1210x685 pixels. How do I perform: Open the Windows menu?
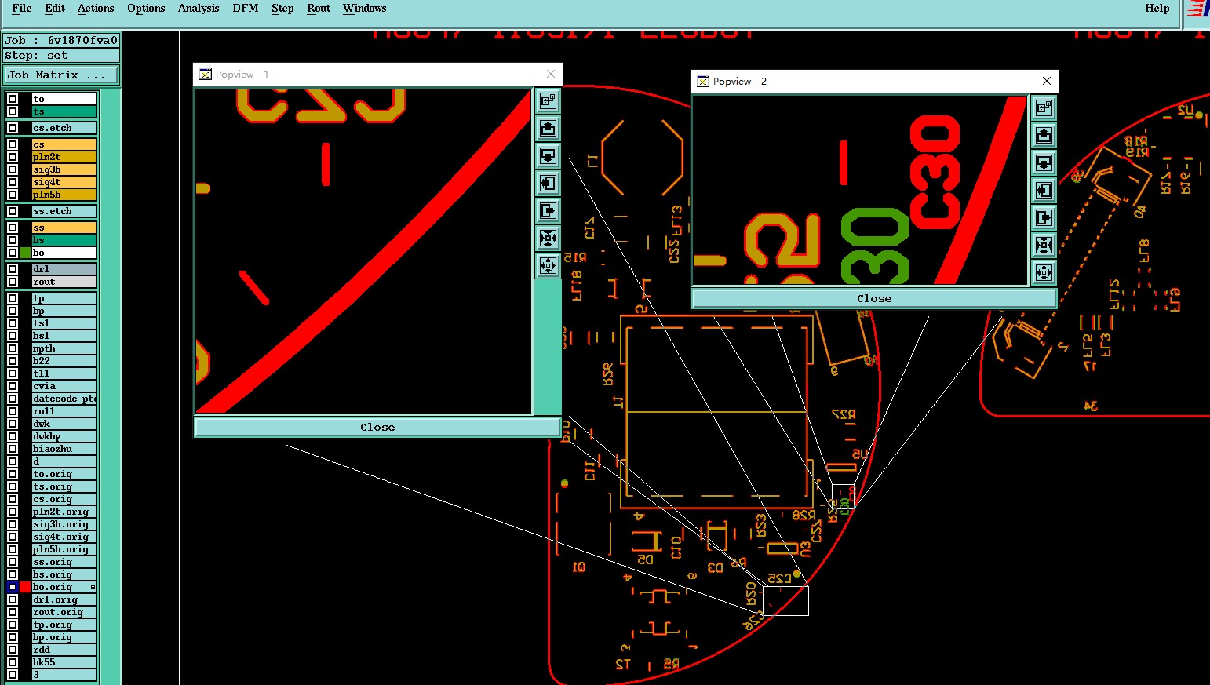click(x=365, y=8)
